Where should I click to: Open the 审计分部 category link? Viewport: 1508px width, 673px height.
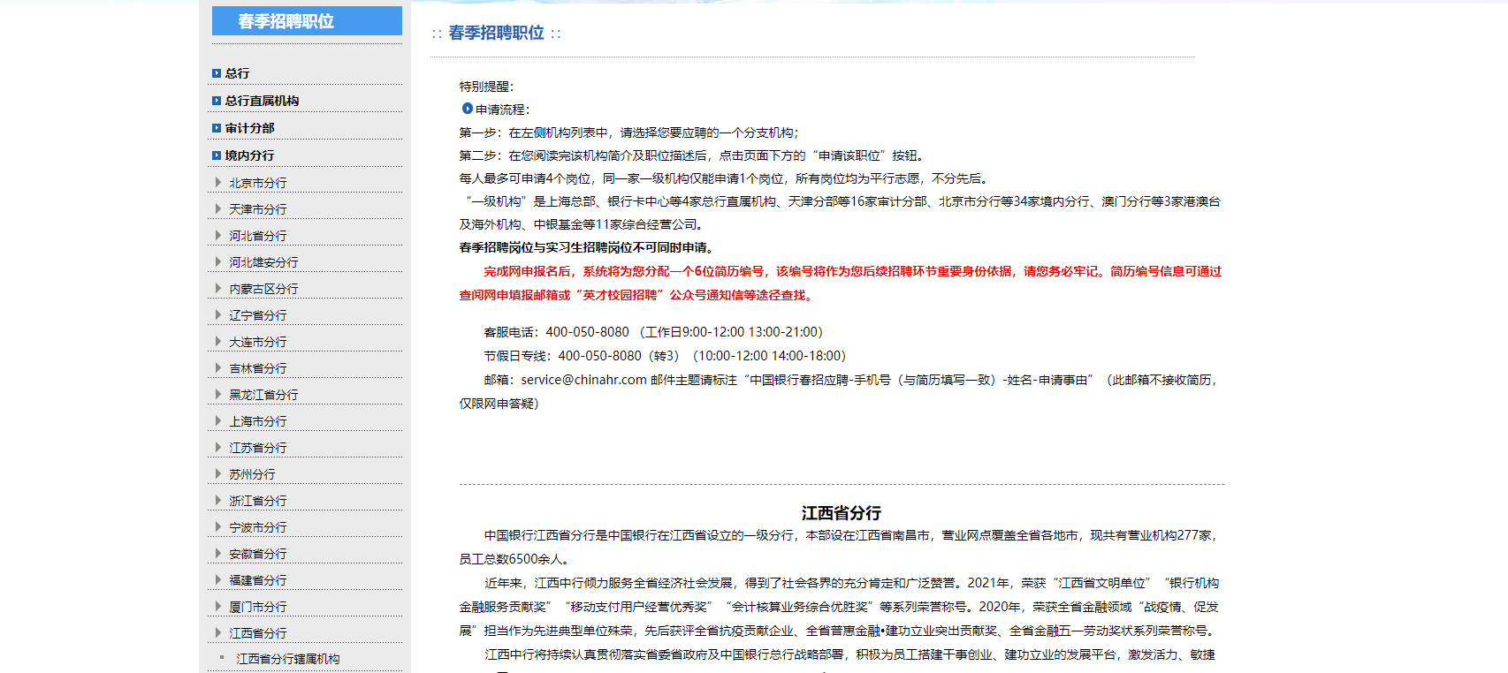pyautogui.click(x=249, y=128)
